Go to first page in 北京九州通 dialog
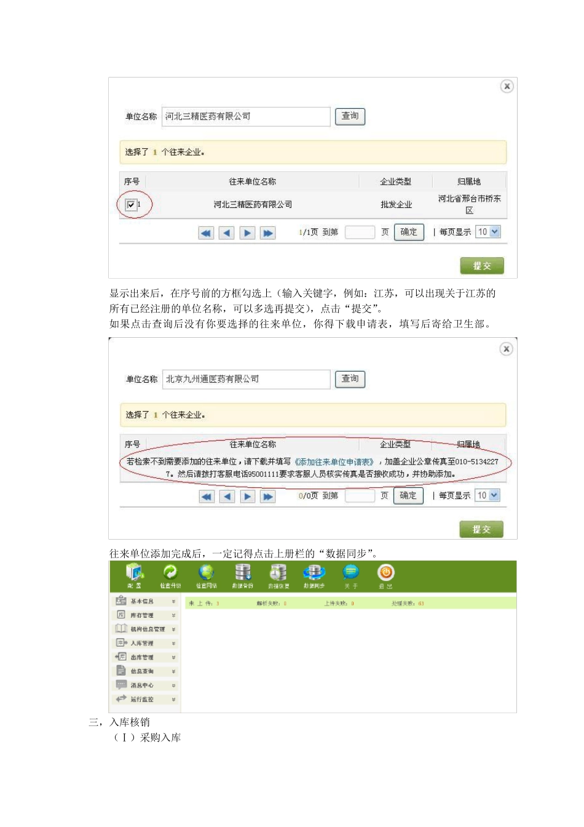The image size is (584, 827). click(x=207, y=497)
